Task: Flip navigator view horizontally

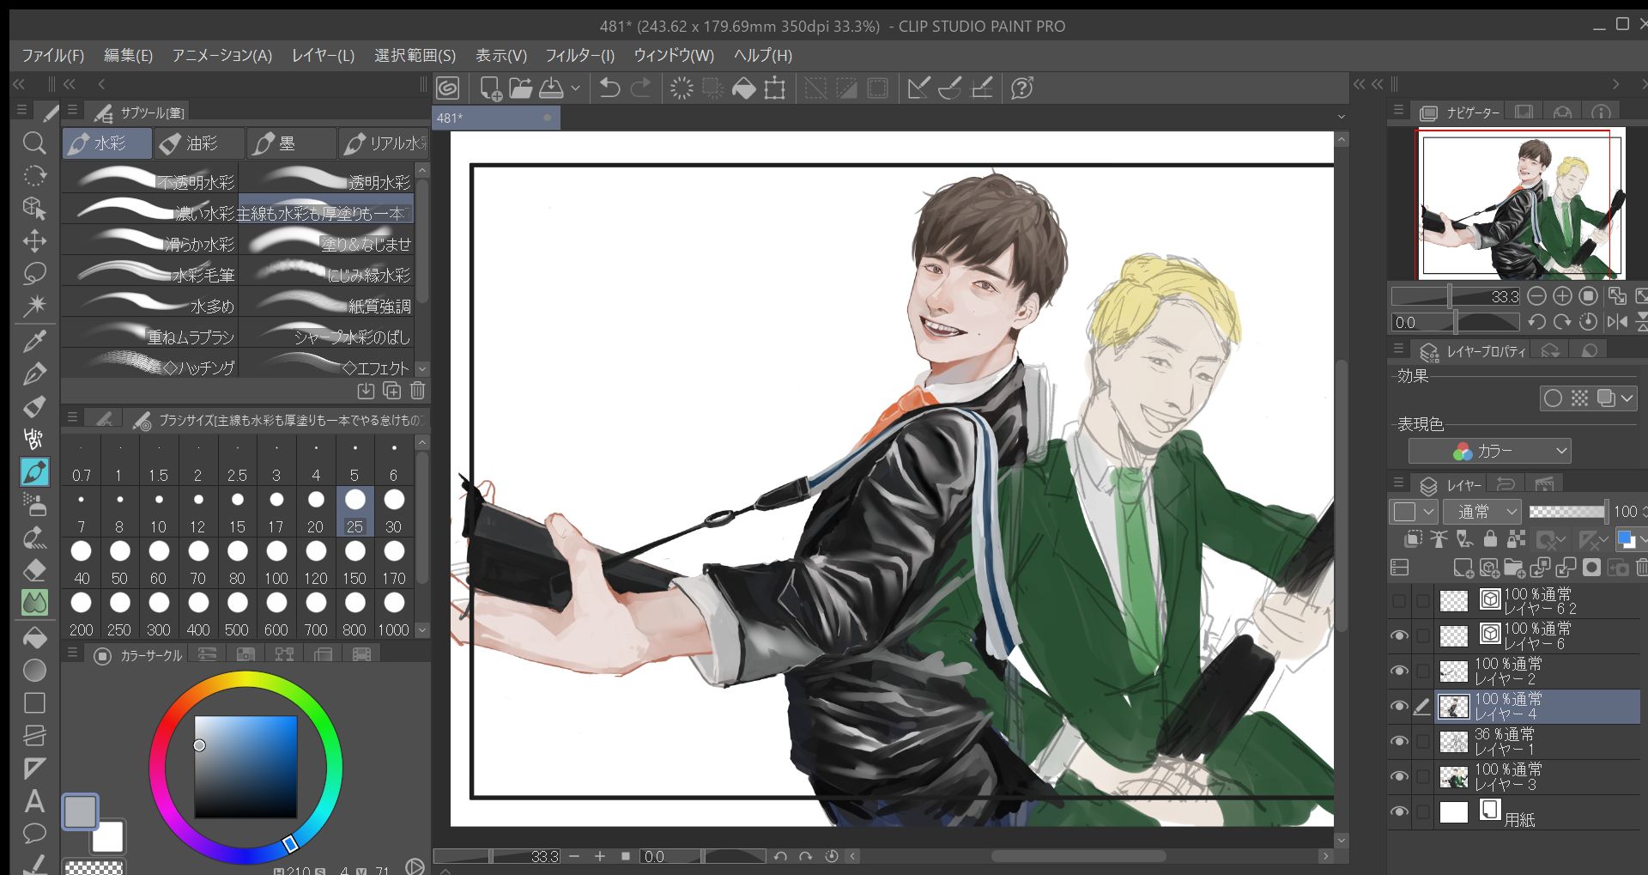Action: tap(1617, 322)
